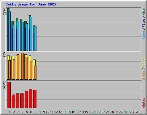Select the red KBytes bar for day 6

pos(31,98)
